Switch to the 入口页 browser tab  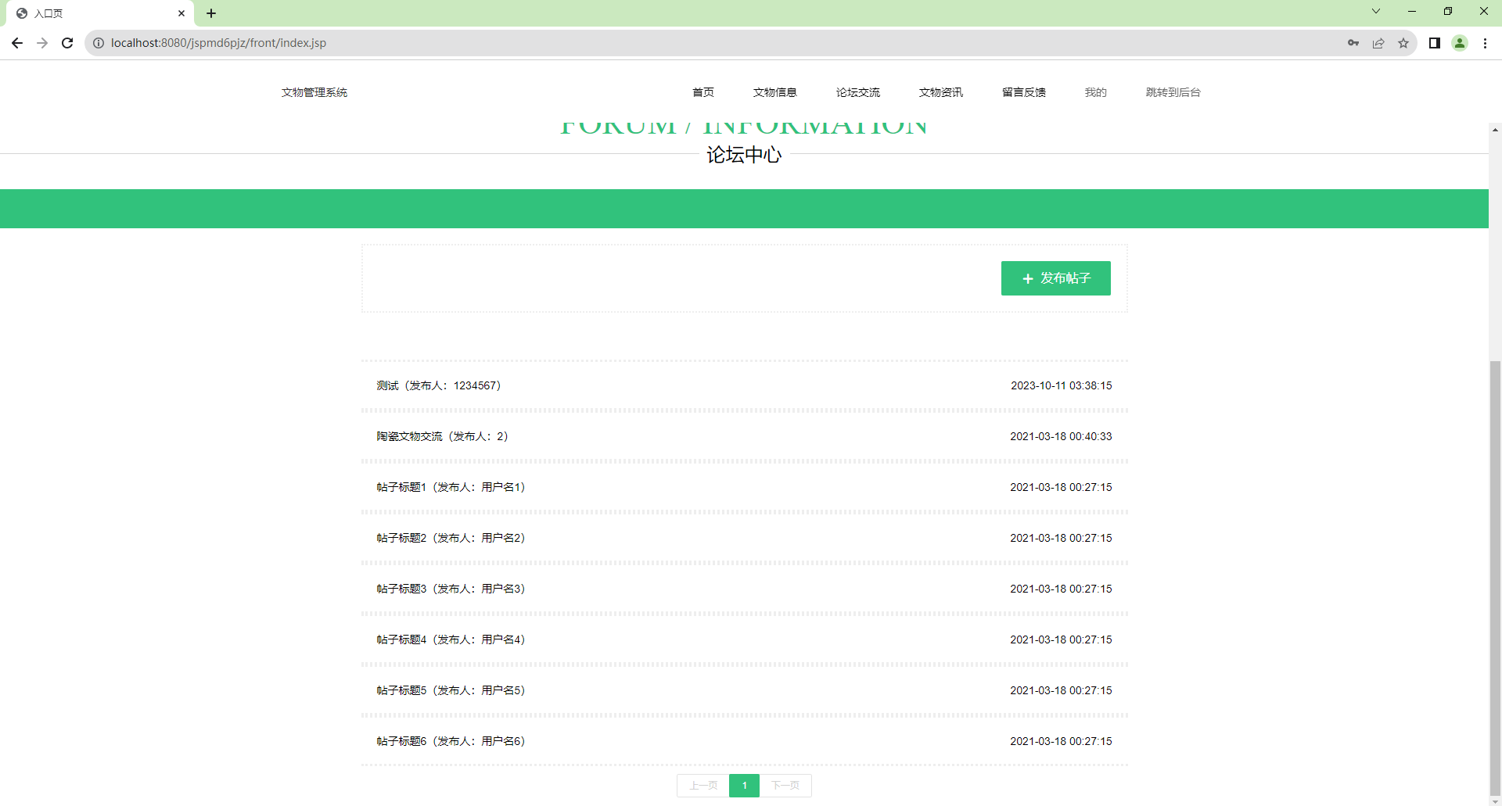94,13
